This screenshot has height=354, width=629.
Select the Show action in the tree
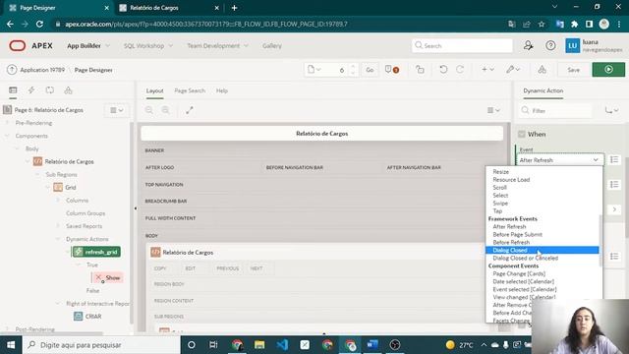(x=108, y=277)
